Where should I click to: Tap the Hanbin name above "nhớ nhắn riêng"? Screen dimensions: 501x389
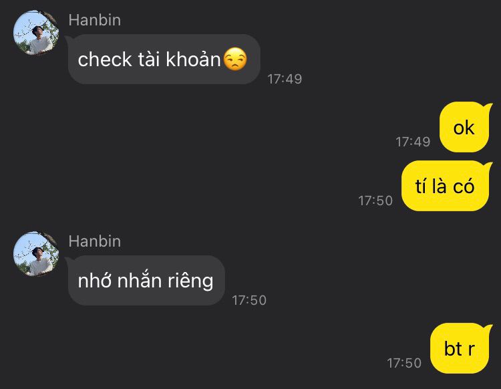(95, 241)
